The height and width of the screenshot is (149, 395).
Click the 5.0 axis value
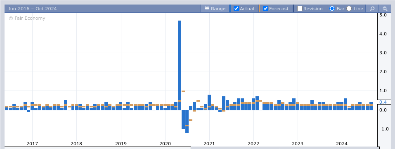pyautogui.click(x=383, y=15)
